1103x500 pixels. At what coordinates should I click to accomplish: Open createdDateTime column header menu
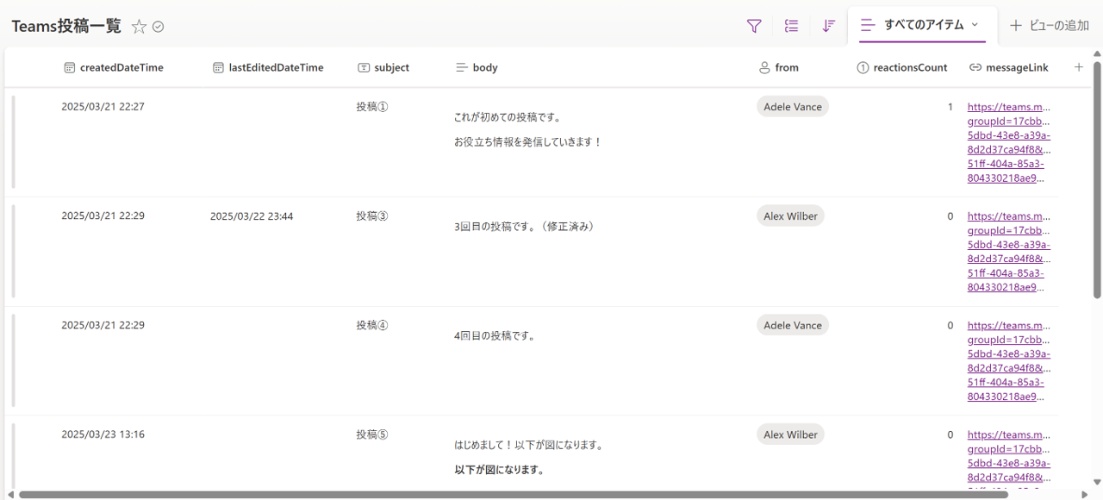(x=121, y=67)
